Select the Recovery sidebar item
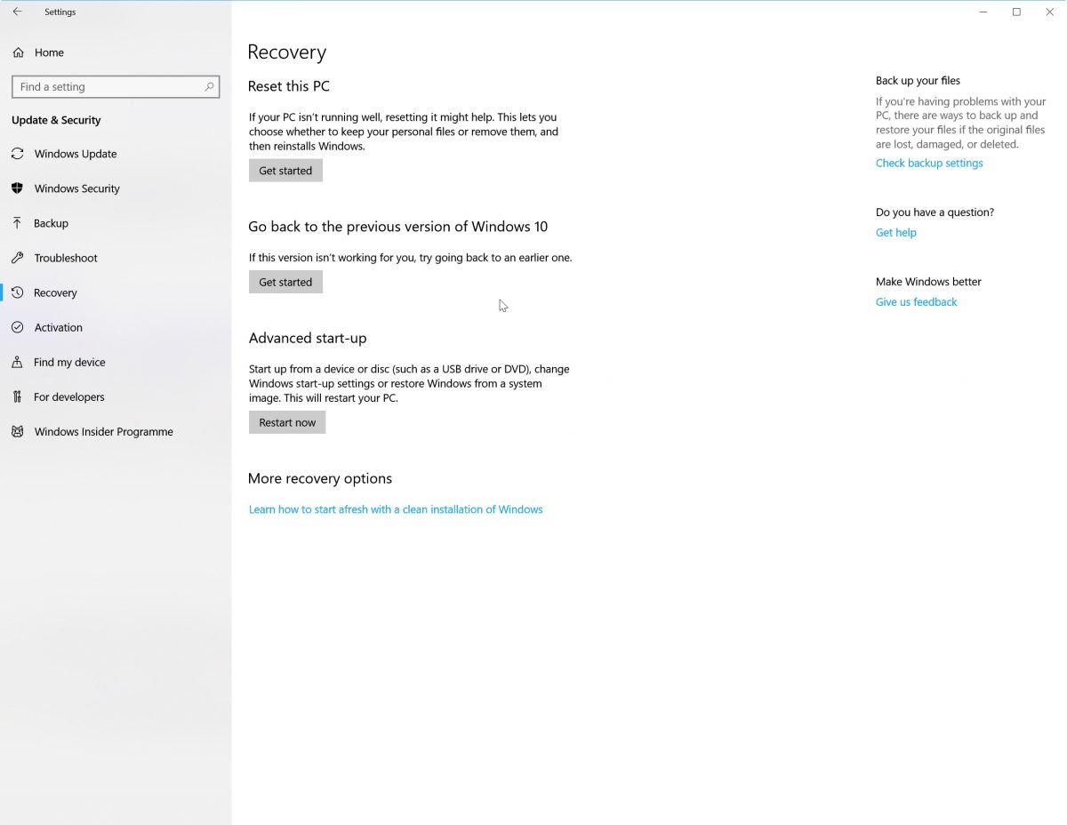 point(116,292)
